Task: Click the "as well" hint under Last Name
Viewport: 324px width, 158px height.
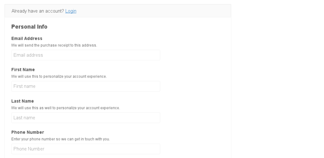Action: click(x=65, y=108)
